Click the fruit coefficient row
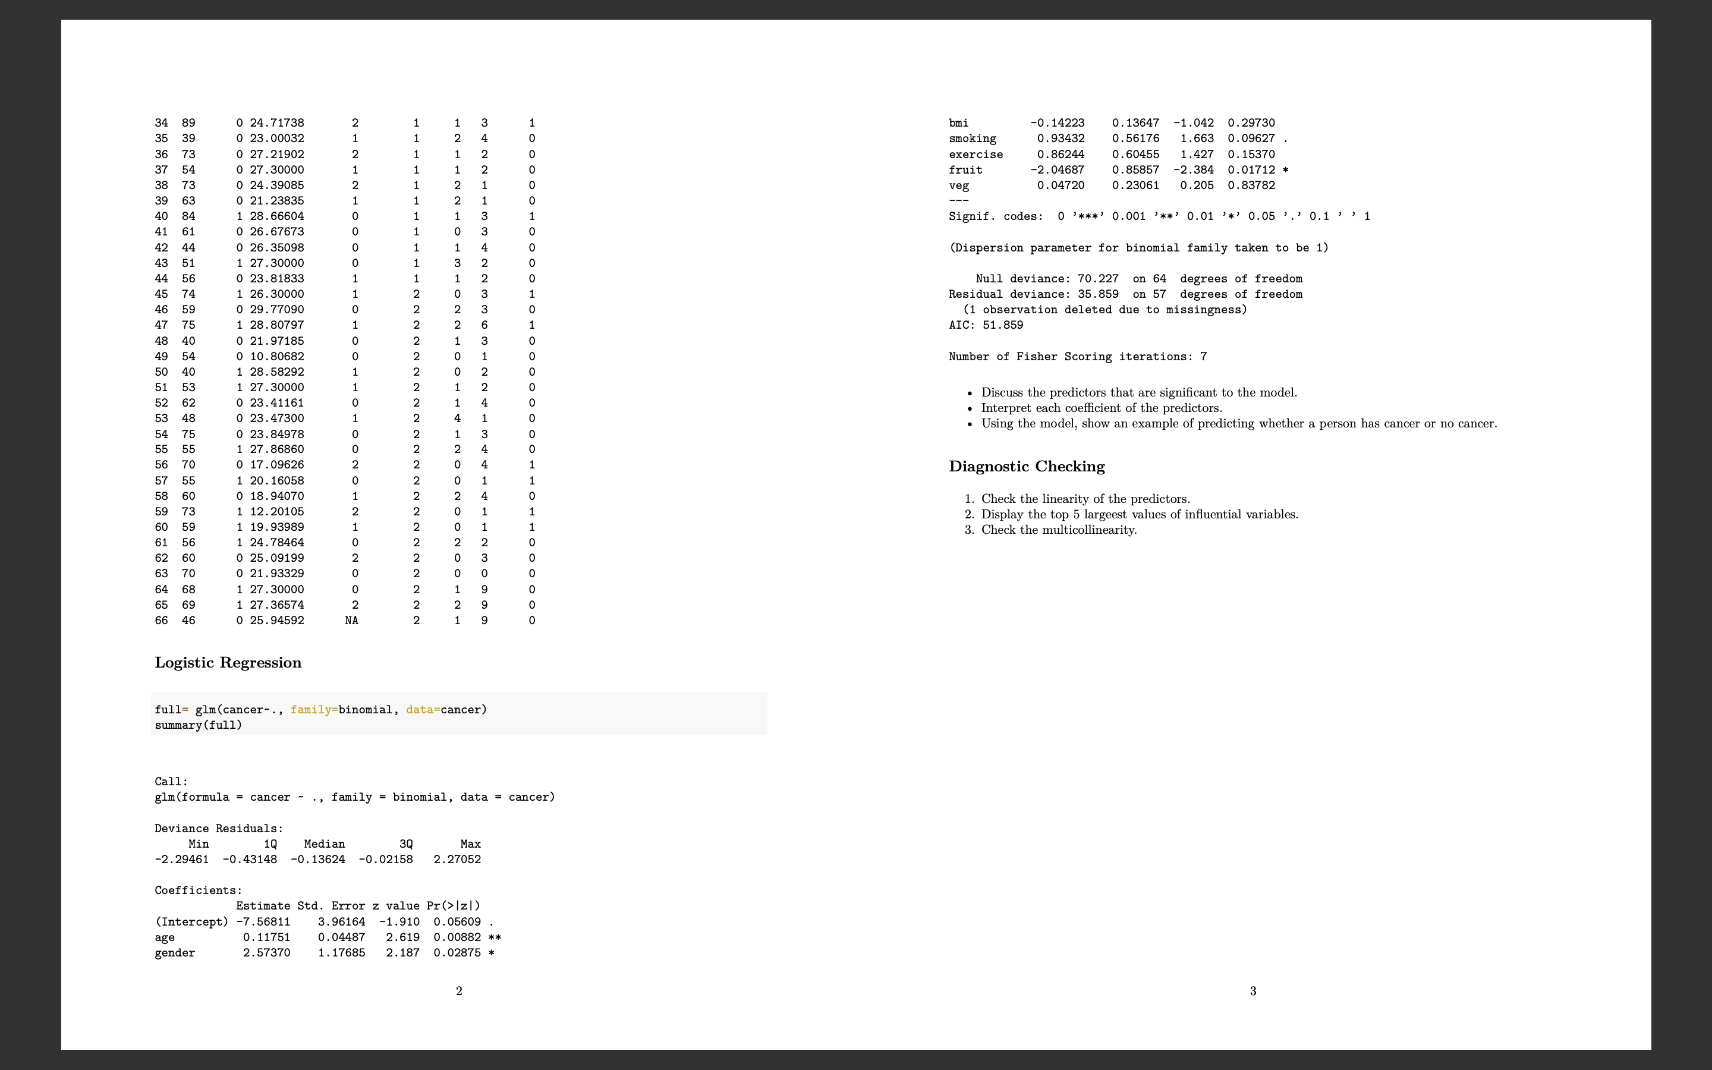1712x1070 pixels. [x=1118, y=170]
